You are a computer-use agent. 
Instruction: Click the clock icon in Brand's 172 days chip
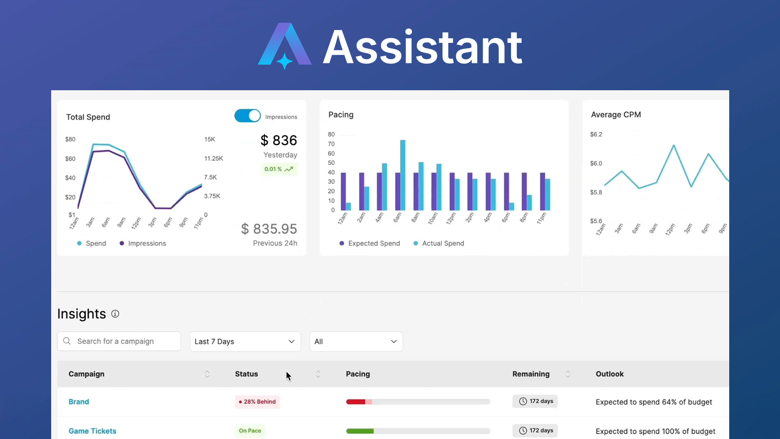pyautogui.click(x=523, y=401)
